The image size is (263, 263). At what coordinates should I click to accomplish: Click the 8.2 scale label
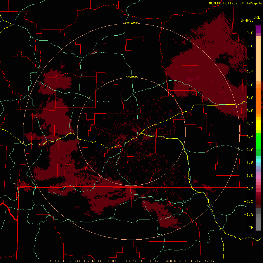coord(250,59)
